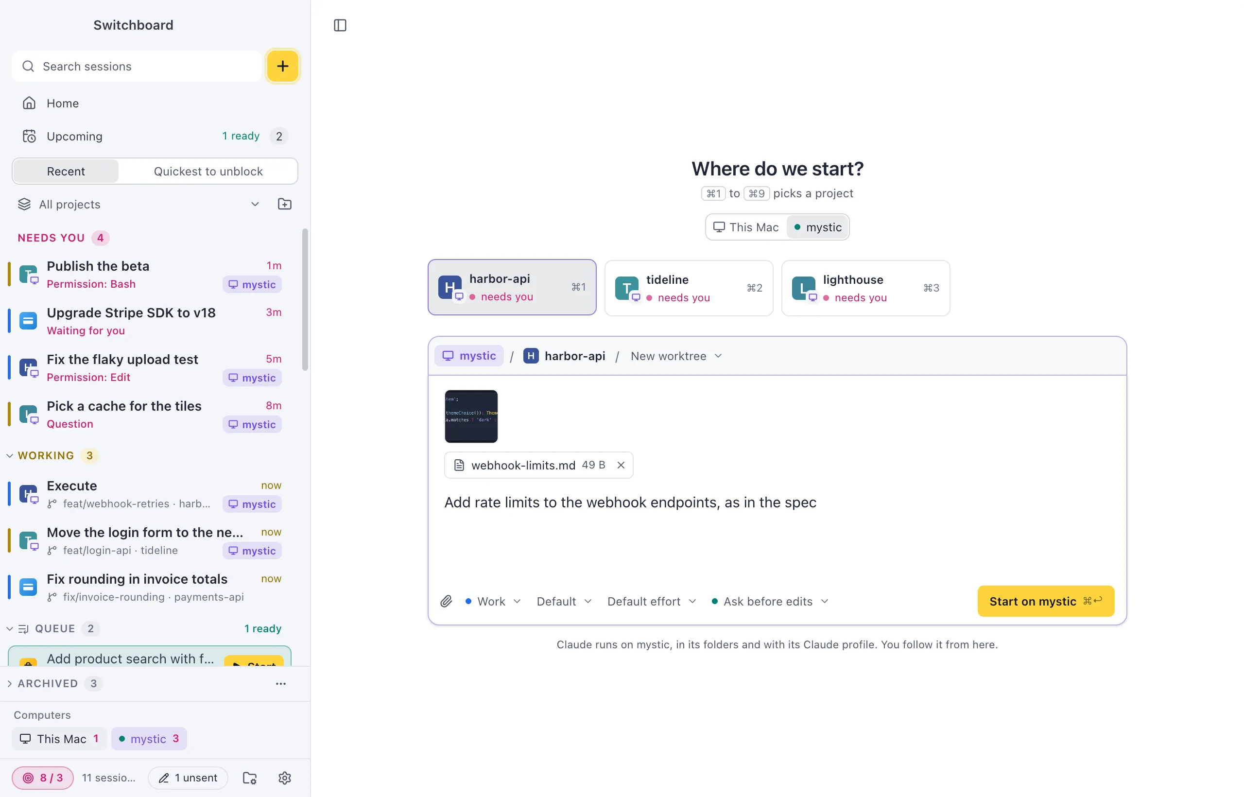Expand the Archived section
The width and height of the screenshot is (1244, 797).
coord(10,683)
